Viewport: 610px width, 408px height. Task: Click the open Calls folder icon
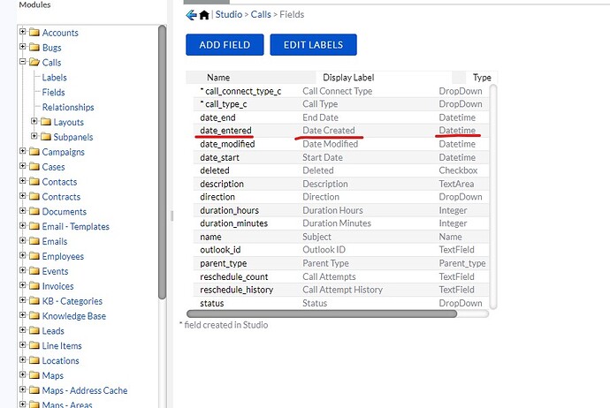click(34, 62)
